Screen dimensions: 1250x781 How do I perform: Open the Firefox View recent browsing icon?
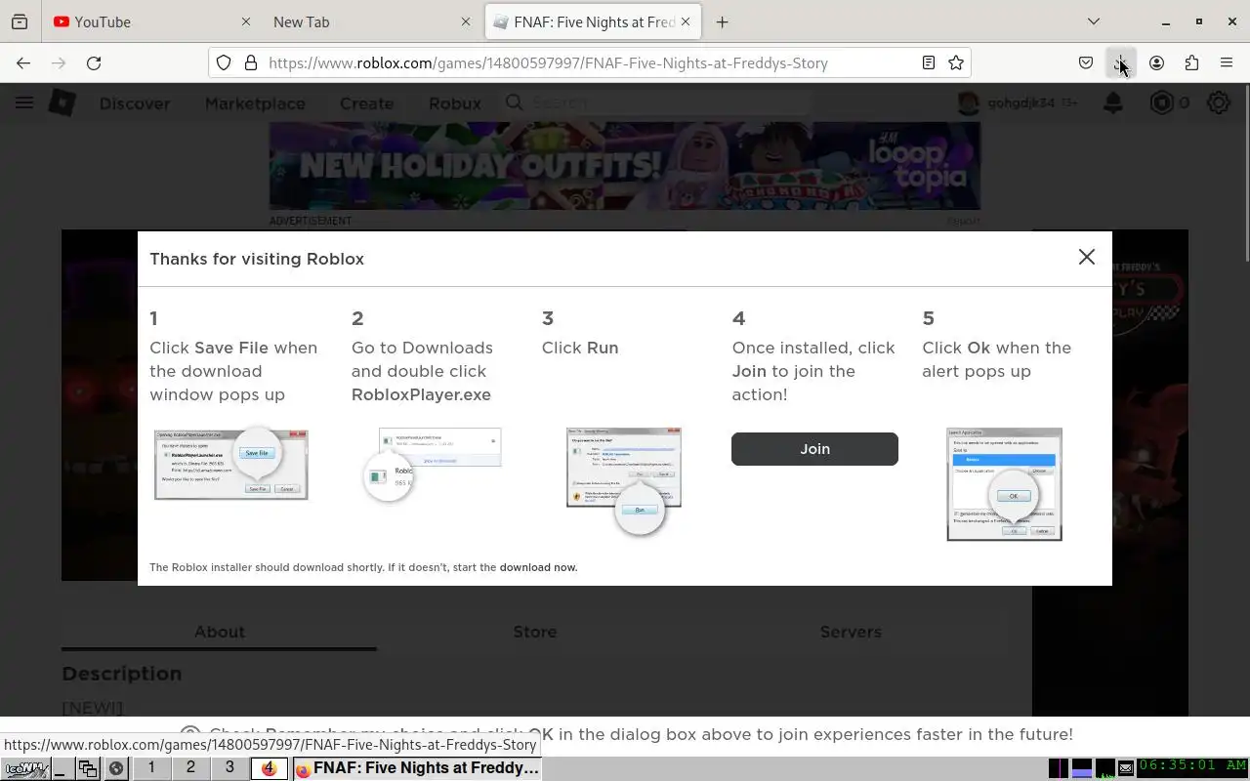20,21
